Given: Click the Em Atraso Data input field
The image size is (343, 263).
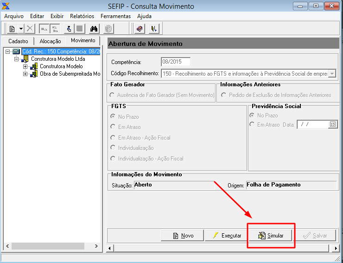Looking at the screenshot, I should 313,124.
